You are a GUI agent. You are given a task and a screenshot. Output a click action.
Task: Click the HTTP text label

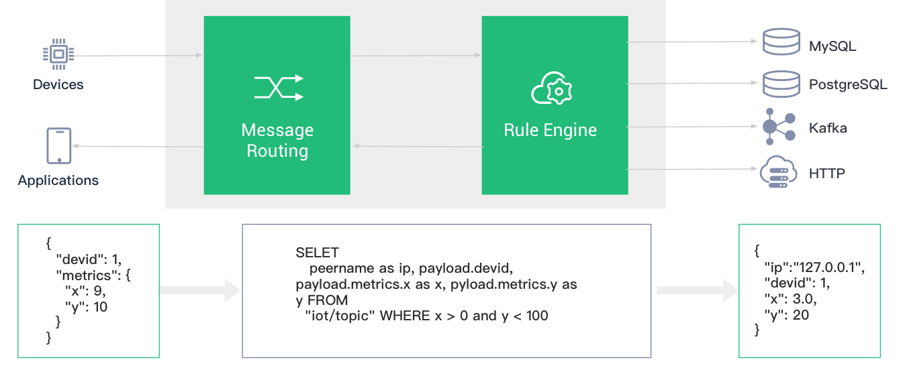826,174
